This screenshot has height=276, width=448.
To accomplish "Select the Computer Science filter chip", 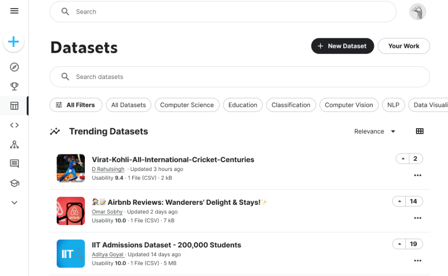I will point(187,105).
